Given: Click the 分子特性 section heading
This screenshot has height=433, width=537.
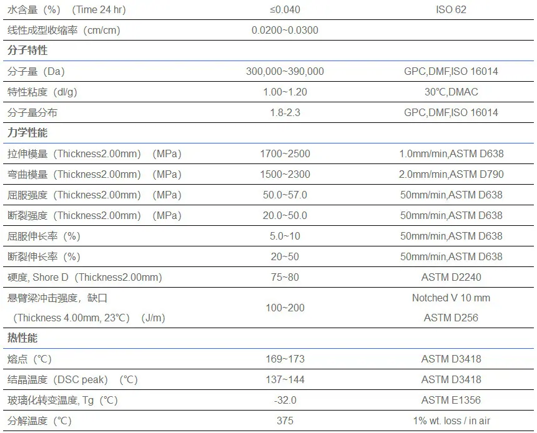Looking at the screenshot, I should coord(27,51).
